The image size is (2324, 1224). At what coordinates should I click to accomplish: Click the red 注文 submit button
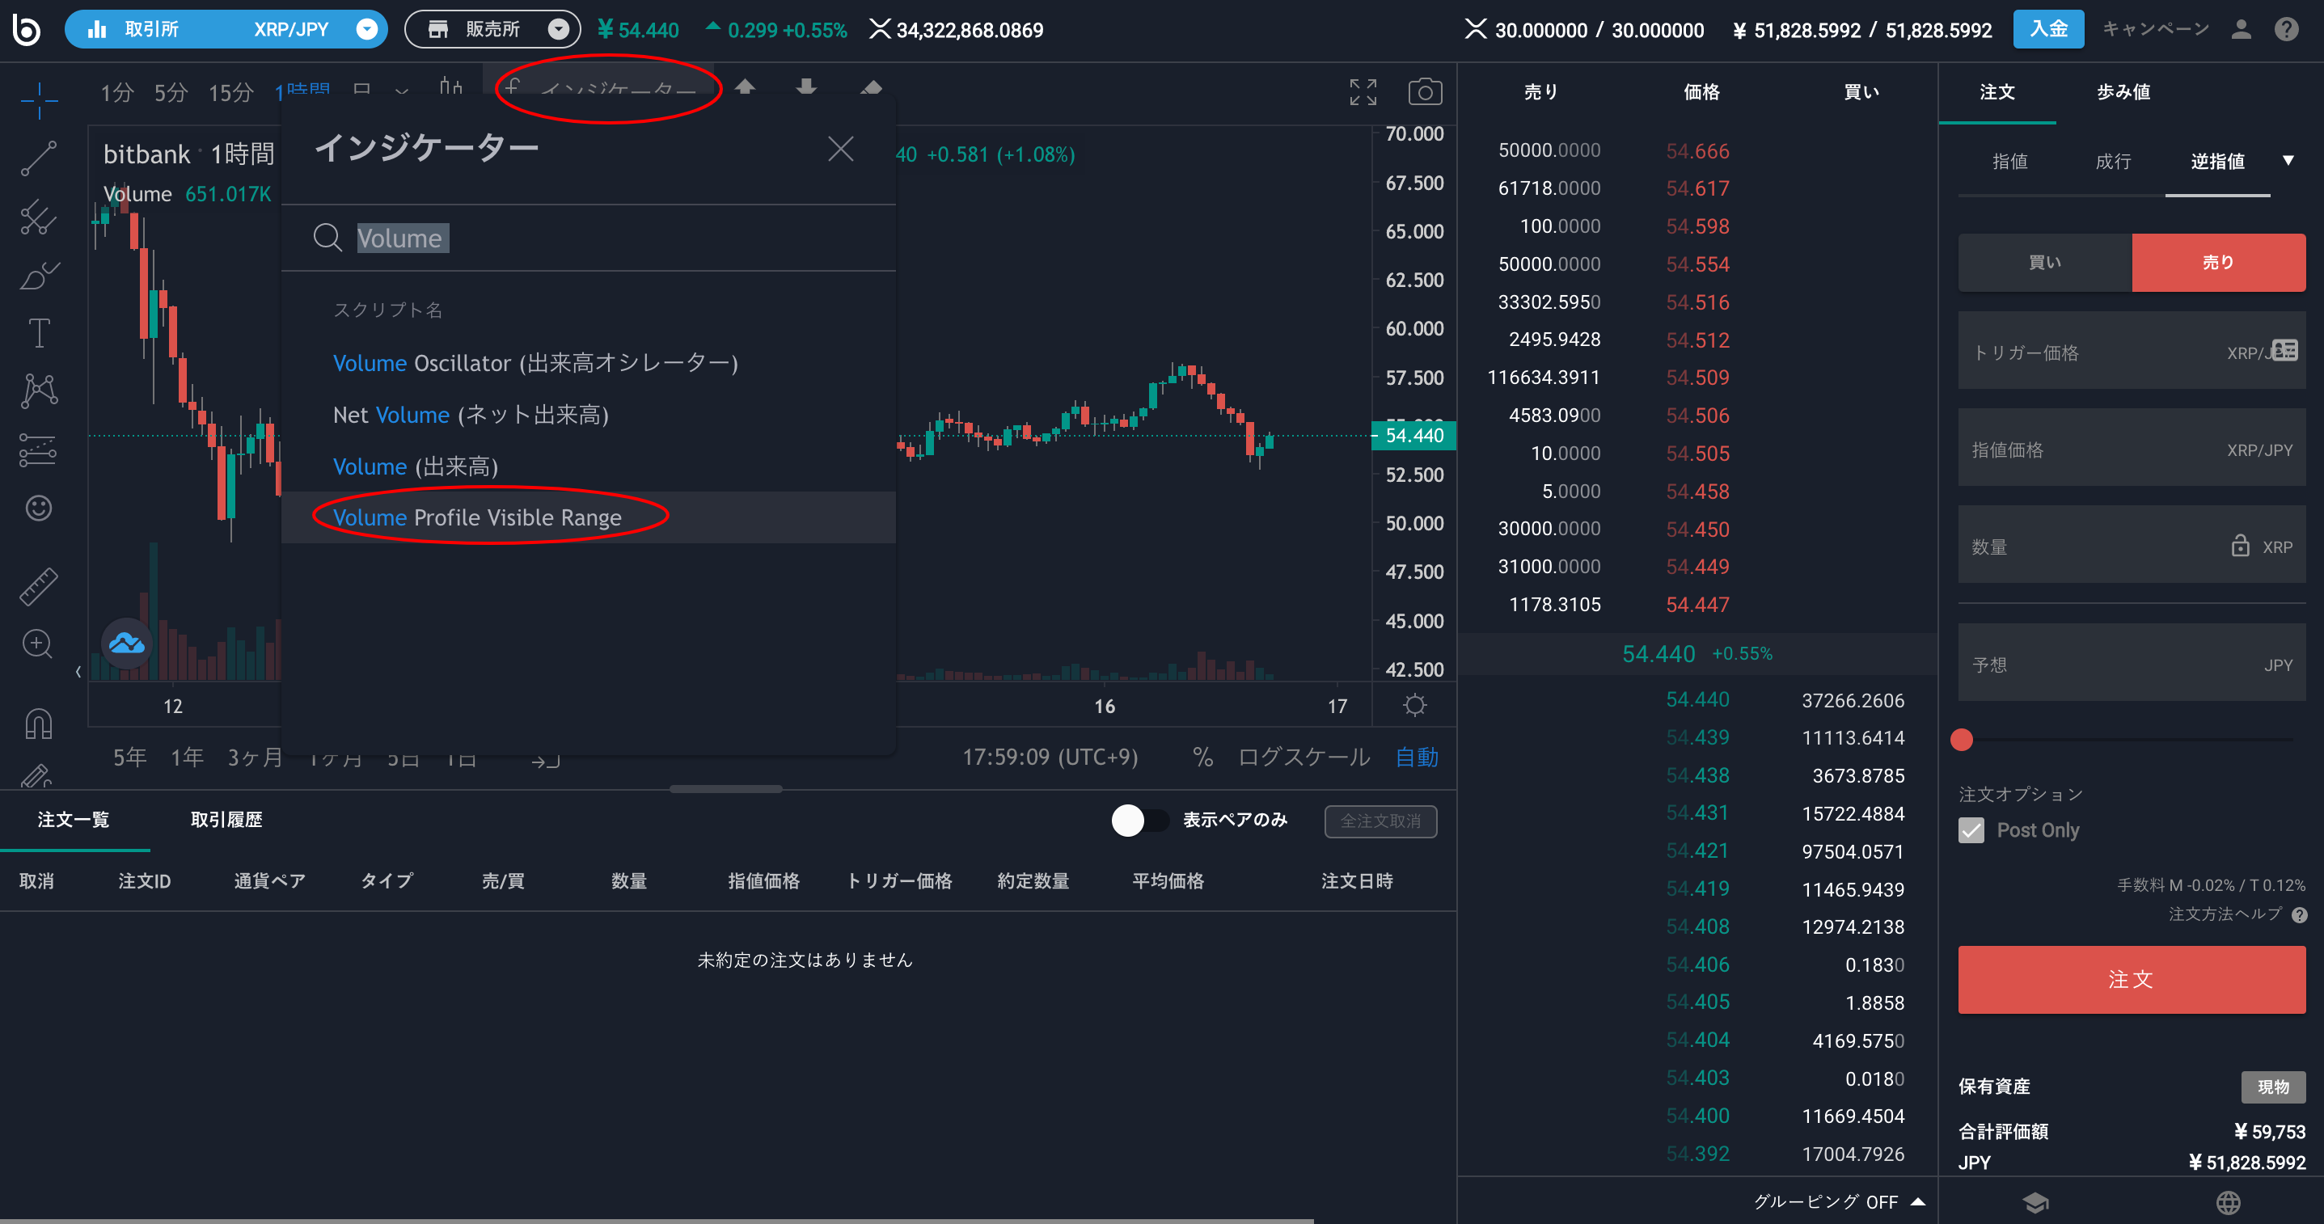[x=2131, y=980]
